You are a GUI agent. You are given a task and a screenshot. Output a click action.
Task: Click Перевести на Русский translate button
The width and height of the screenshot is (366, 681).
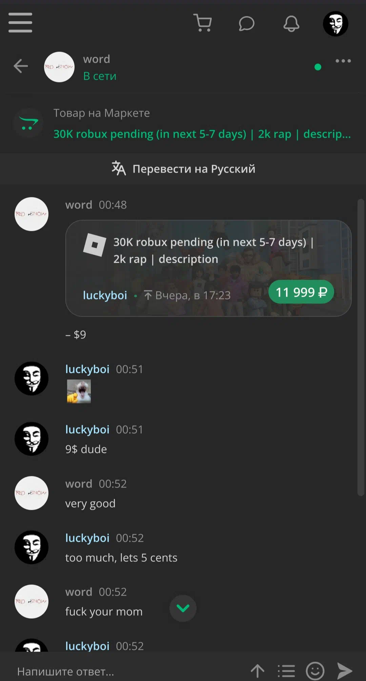pos(183,168)
